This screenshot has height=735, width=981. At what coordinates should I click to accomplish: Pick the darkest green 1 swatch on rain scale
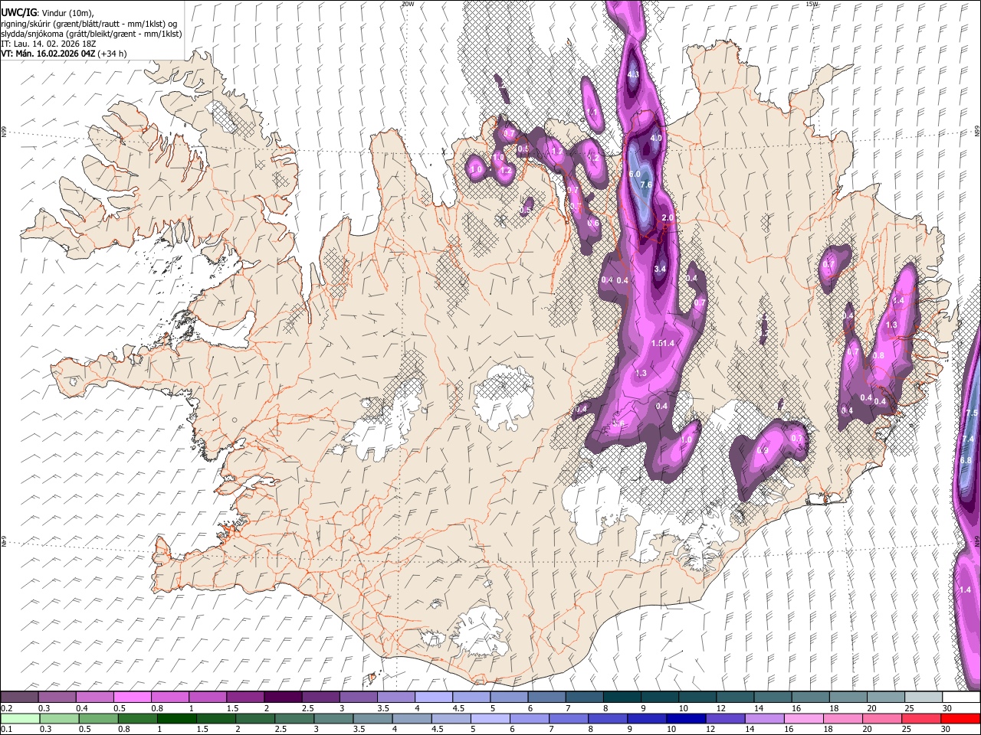coord(176,718)
